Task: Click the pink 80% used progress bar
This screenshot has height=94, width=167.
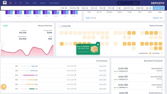Action: tap(27, 75)
